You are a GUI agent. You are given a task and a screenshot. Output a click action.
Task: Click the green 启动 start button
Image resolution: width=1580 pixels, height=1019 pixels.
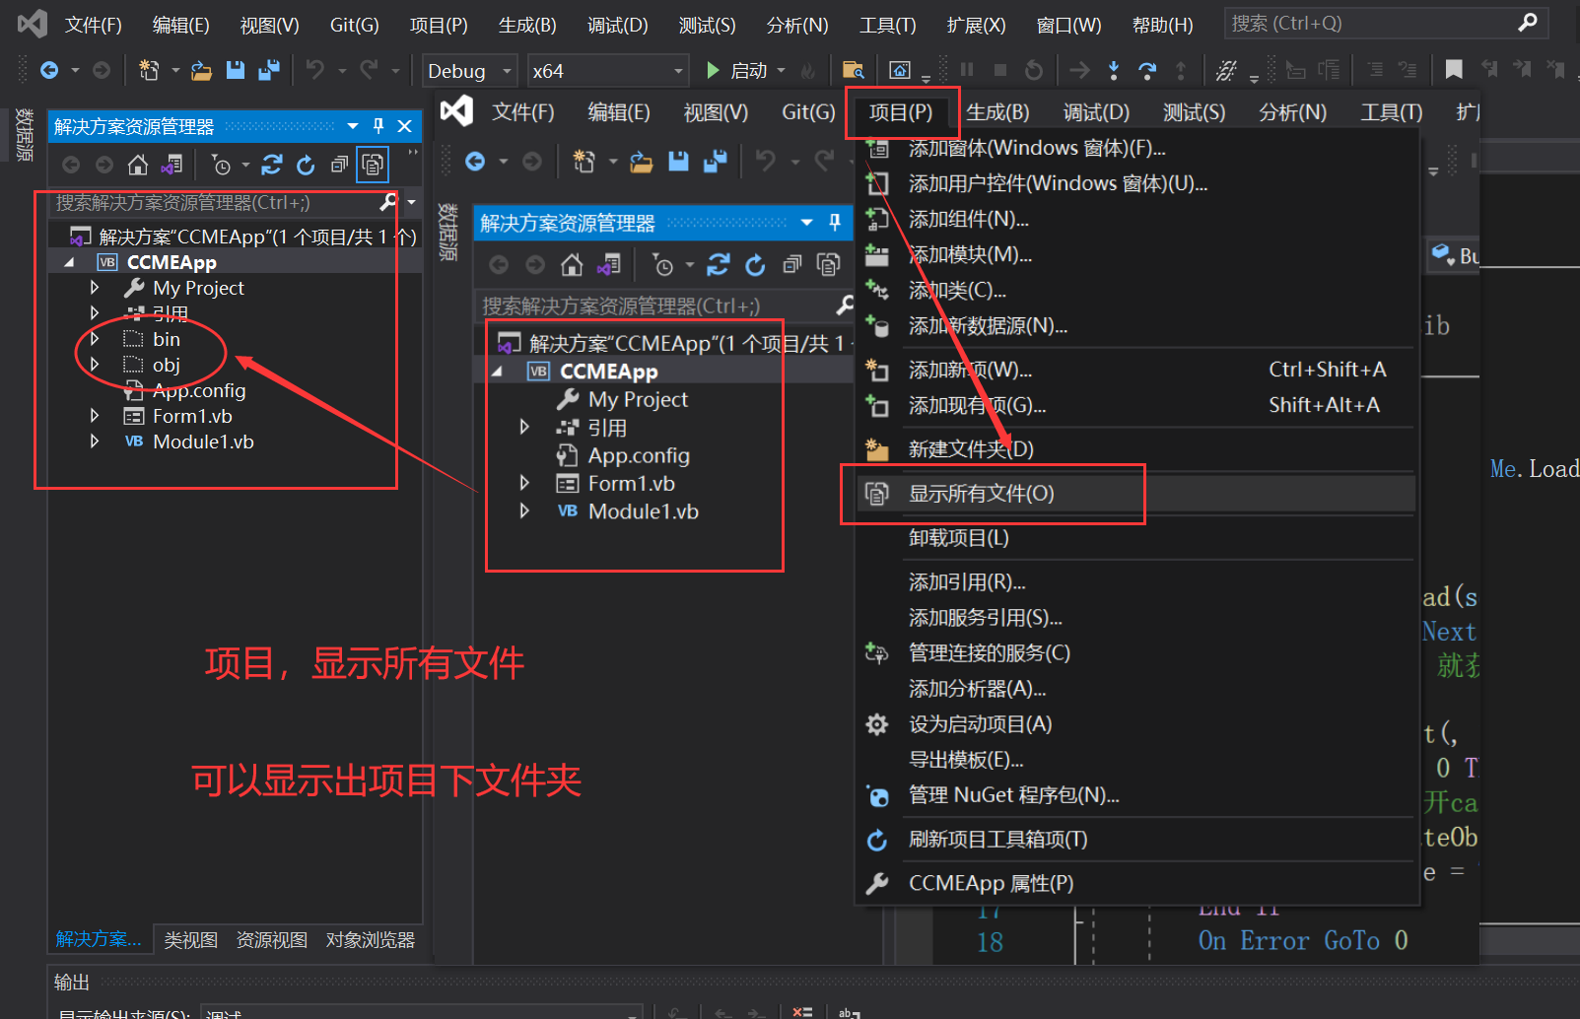point(739,70)
